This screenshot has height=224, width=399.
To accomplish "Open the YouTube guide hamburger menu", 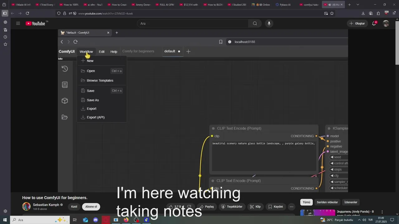I will tap(18, 23).
